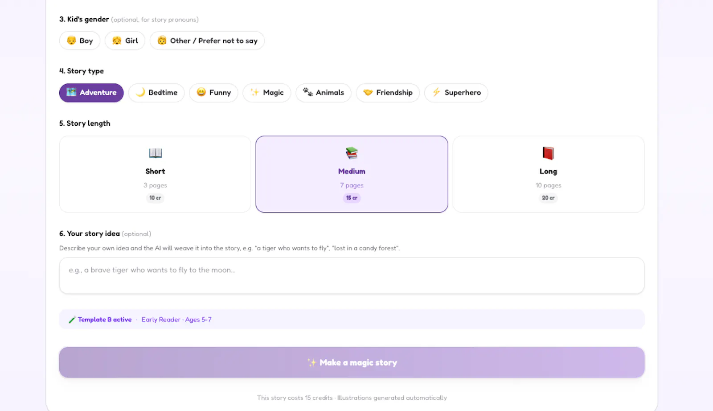713x411 pixels.
Task: Select the Friendship story type
Action: (x=388, y=93)
